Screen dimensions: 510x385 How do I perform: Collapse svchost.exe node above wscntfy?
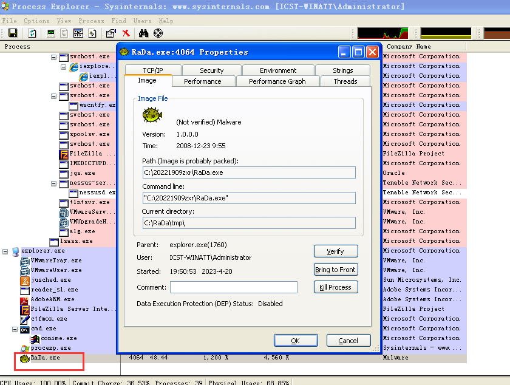point(53,97)
